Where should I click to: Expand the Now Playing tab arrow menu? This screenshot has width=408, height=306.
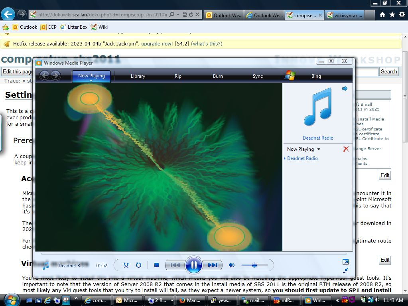tap(91, 81)
